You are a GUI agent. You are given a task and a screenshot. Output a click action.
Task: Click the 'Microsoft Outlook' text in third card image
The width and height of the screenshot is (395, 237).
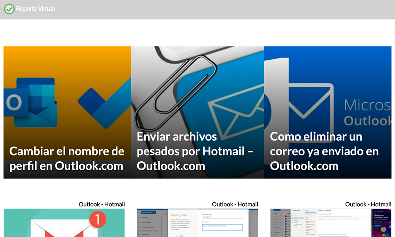click(x=367, y=113)
